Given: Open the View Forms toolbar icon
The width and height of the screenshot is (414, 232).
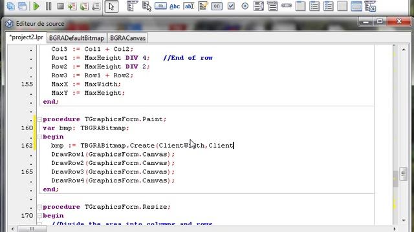Looking at the screenshot, I should [x=23, y=6].
